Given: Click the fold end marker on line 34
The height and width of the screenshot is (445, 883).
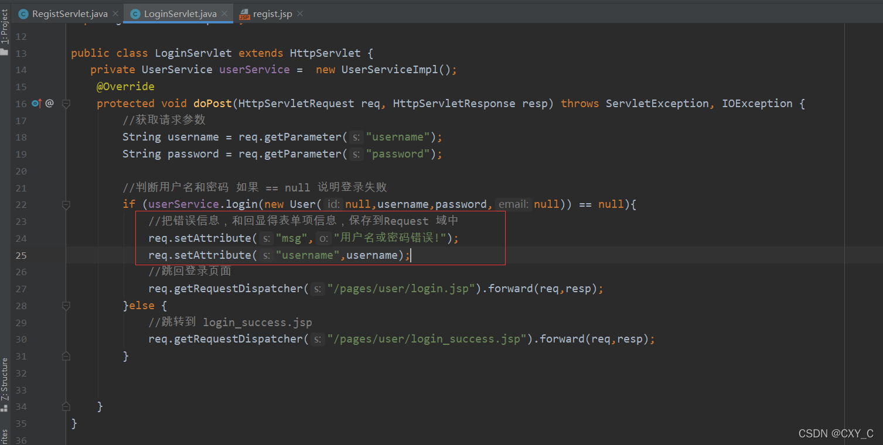Looking at the screenshot, I should click(66, 406).
